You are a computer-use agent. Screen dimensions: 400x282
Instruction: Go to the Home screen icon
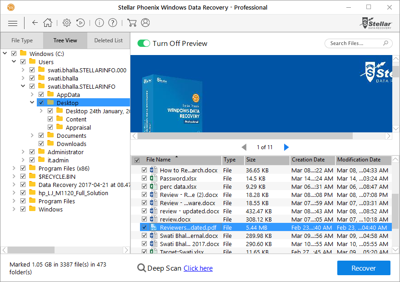pyautogui.click(x=48, y=23)
